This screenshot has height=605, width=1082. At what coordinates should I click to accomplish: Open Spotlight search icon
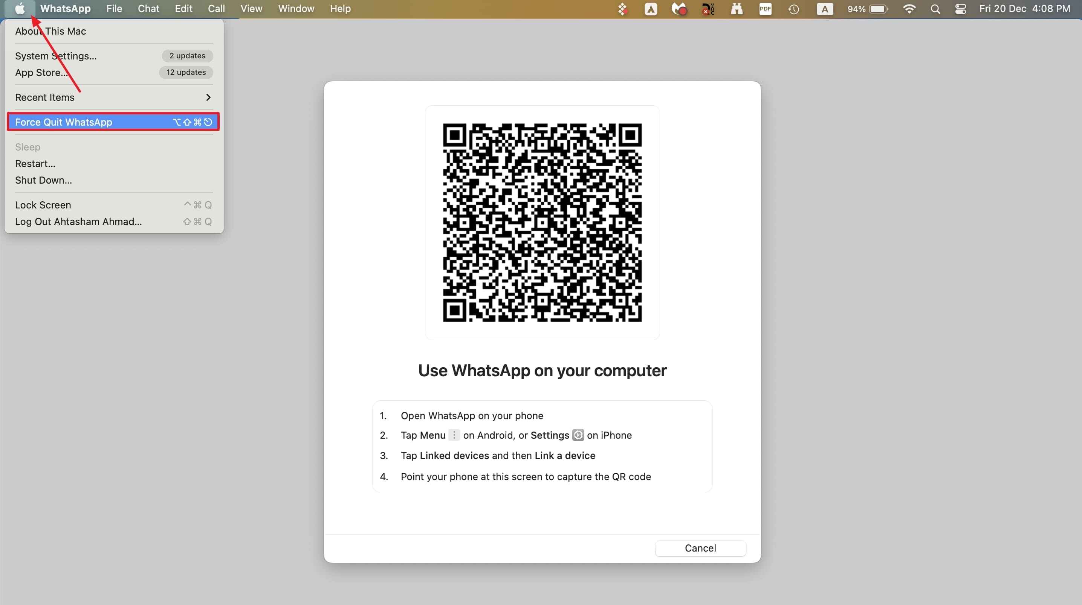coord(935,9)
